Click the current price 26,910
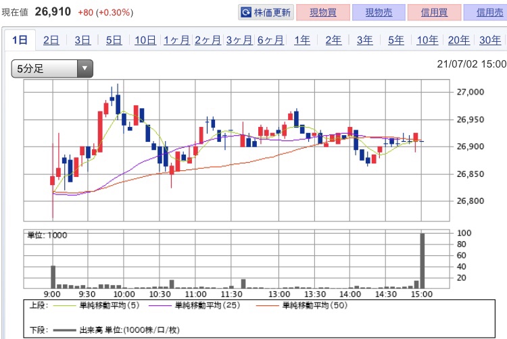The height and width of the screenshot is (339, 507). tap(53, 12)
